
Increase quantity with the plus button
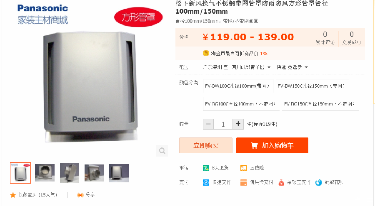click(x=238, y=124)
